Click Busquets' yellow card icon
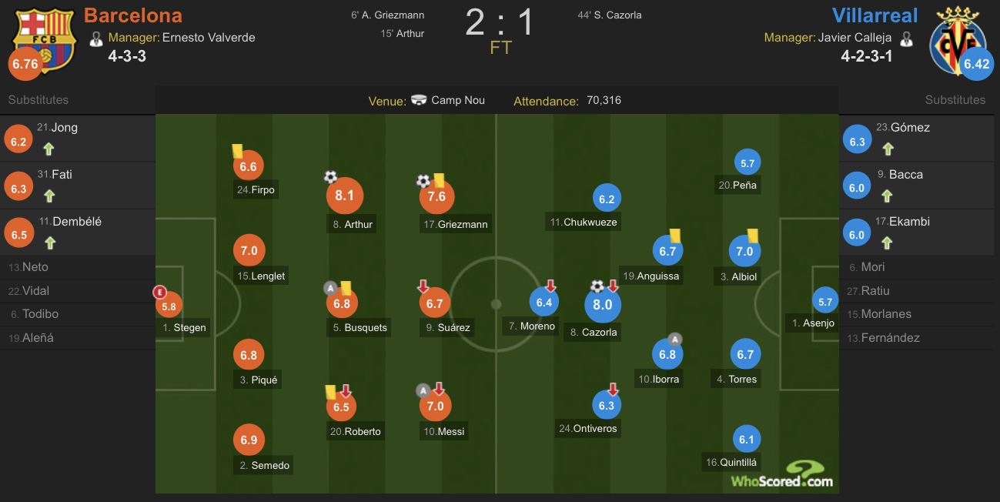Image resolution: width=1000 pixels, height=502 pixels. tap(346, 286)
